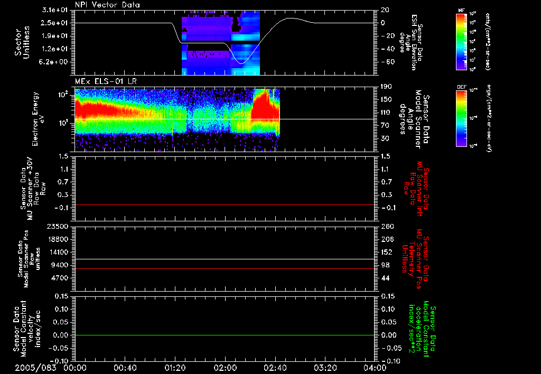The height and width of the screenshot is (374, 541).
Task: Click the white sun elevation curve's lowest dip
Action: (x=241, y=63)
